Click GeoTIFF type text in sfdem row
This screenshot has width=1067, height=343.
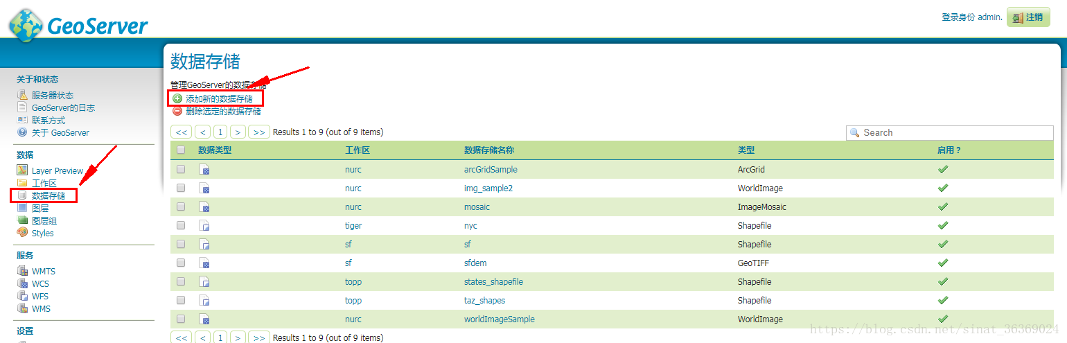click(x=753, y=263)
